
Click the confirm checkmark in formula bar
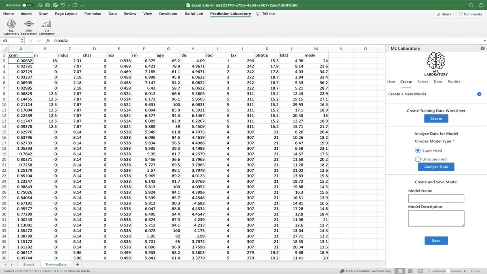point(39,41)
